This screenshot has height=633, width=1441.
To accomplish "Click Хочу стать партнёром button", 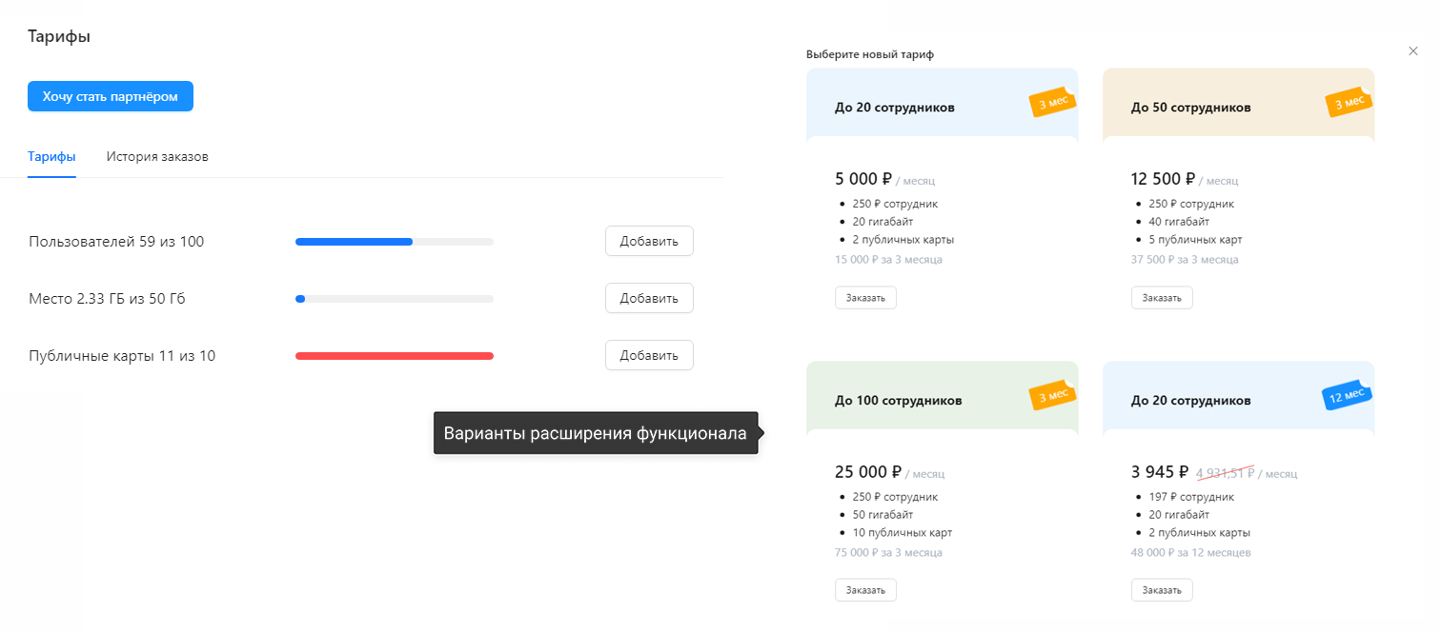I will pos(111,96).
